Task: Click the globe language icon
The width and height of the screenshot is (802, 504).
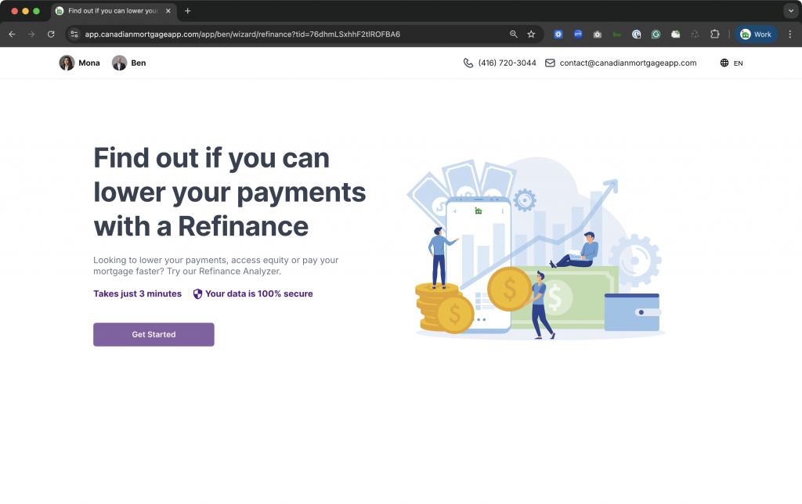Action: [x=724, y=63]
